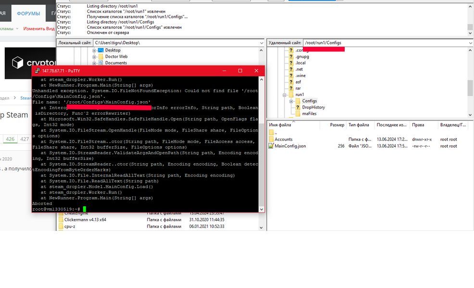Sort remote files by Имя файла column
This screenshot has height=288, width=474.
(294, 125)
